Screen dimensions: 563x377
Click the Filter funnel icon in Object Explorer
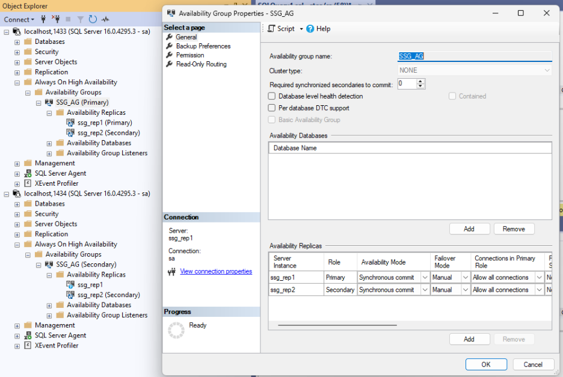click(81, 19)
